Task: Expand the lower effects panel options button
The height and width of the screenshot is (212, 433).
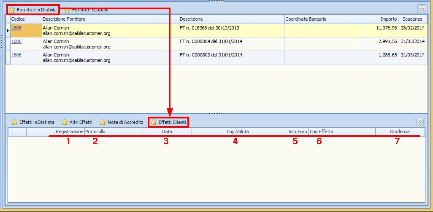Action: [x=419, y=122]
